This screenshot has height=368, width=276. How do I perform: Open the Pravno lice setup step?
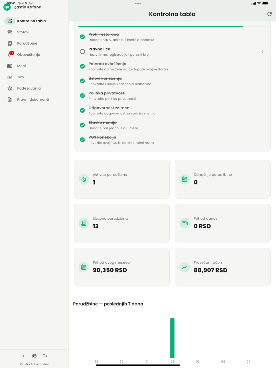tap(172, 52)
